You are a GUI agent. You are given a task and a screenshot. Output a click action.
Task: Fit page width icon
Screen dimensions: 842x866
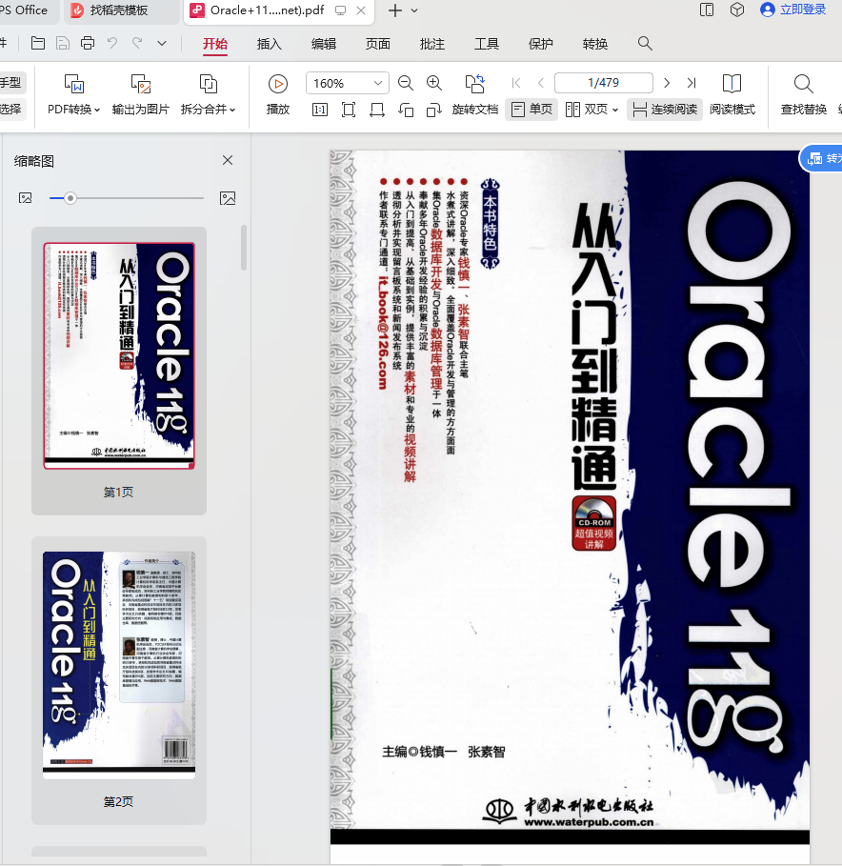(377, 110)
